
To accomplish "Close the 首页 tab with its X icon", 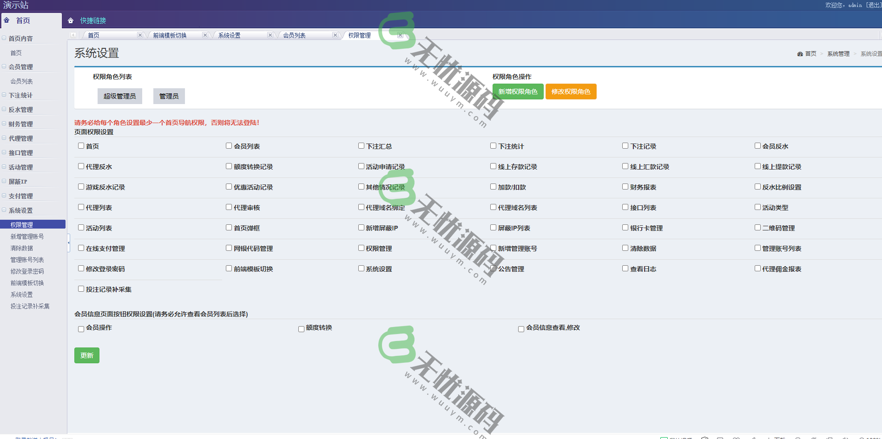I will [140, 35].
